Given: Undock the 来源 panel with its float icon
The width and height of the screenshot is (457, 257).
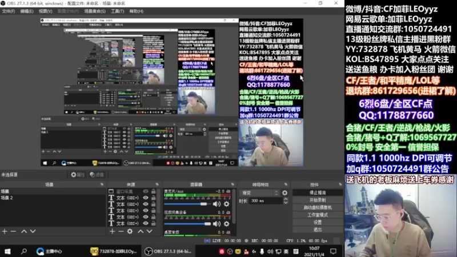Looking at the screenshot, I should (x=157, y=184).
